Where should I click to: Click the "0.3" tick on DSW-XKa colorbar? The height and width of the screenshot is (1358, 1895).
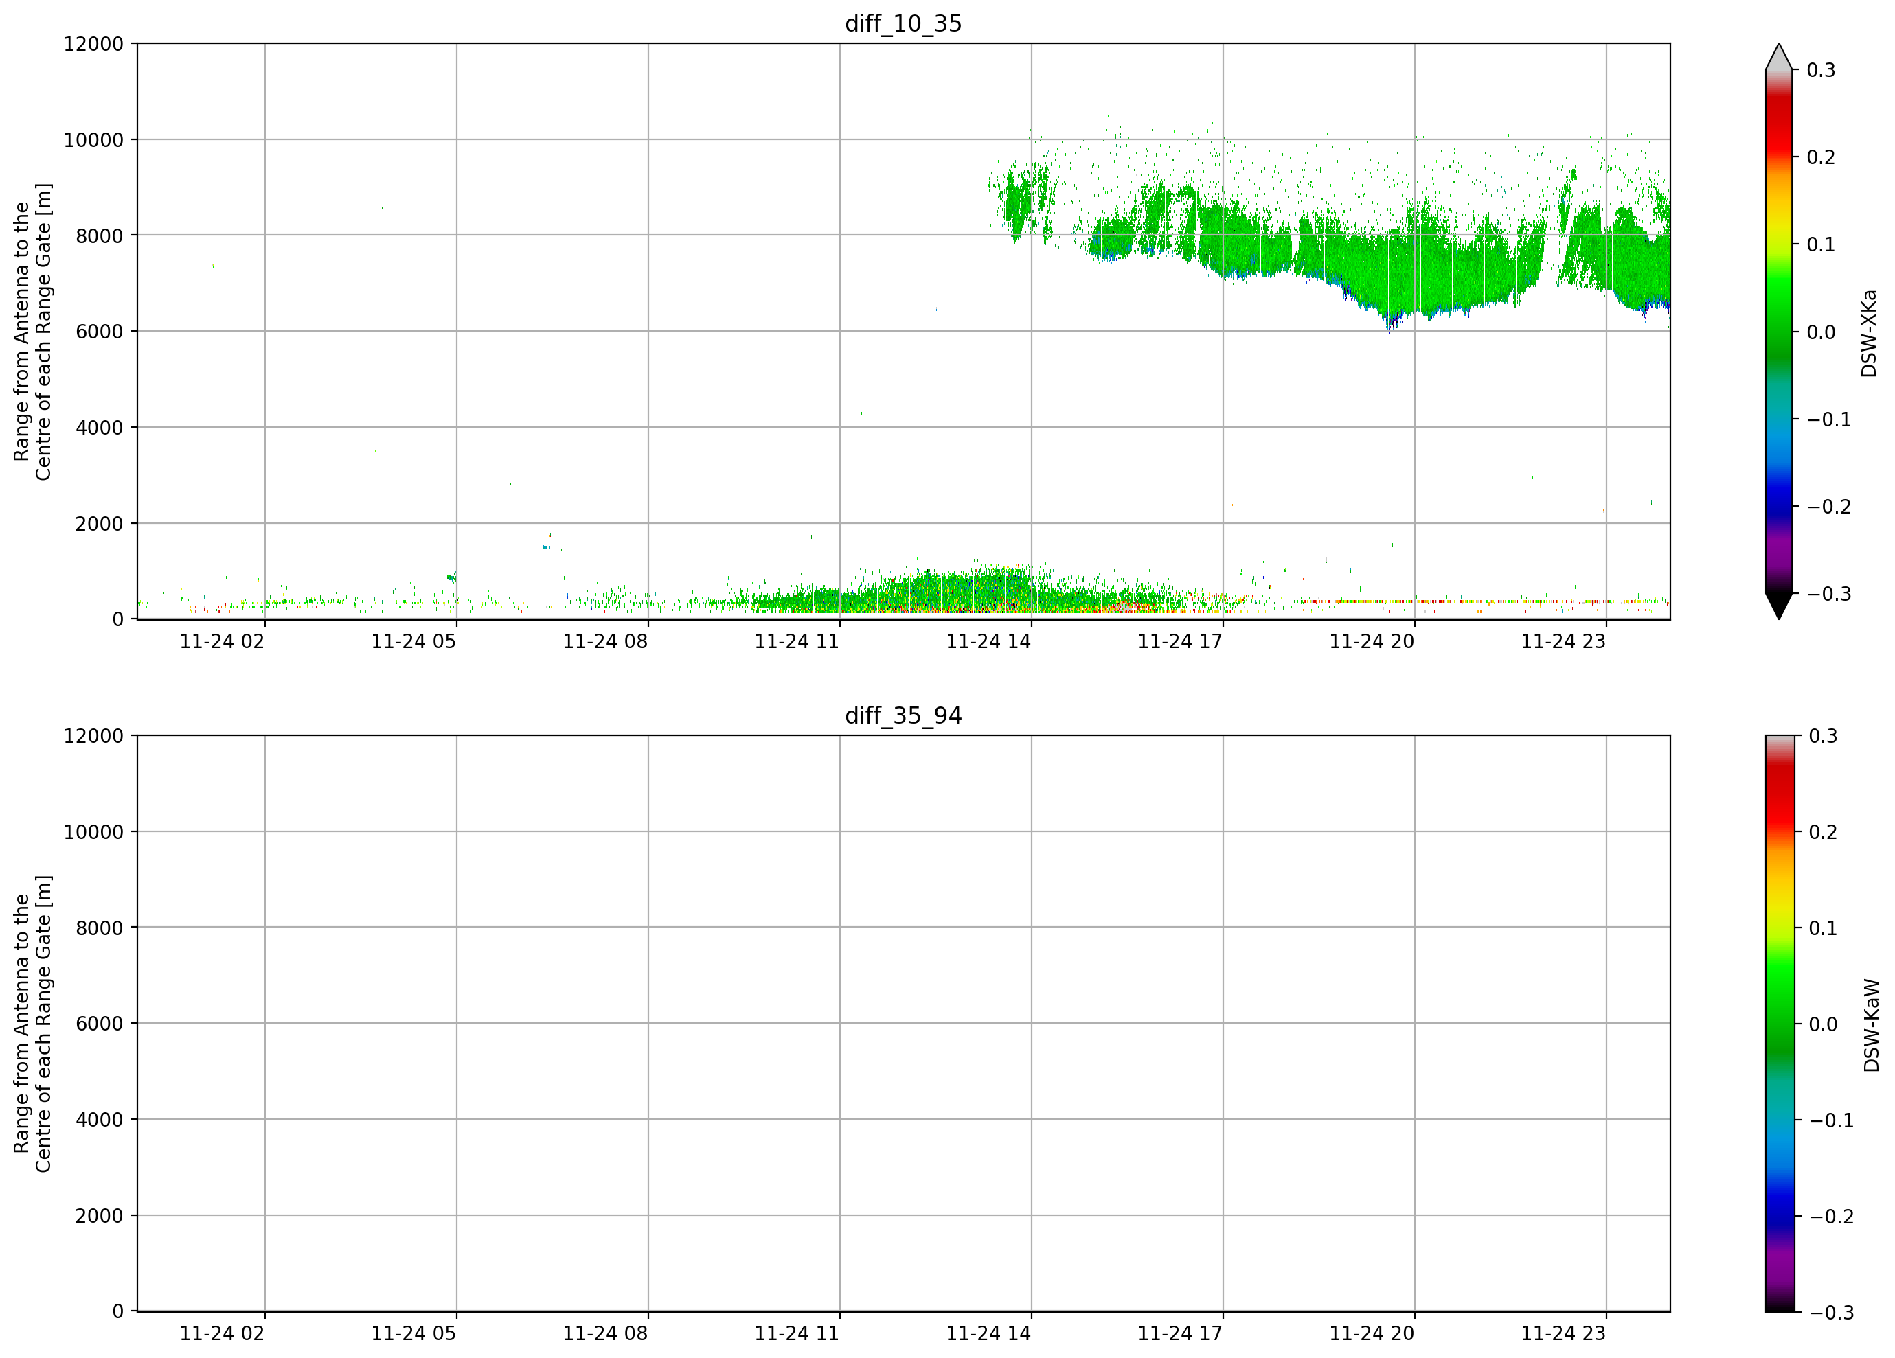[1822, 70]
